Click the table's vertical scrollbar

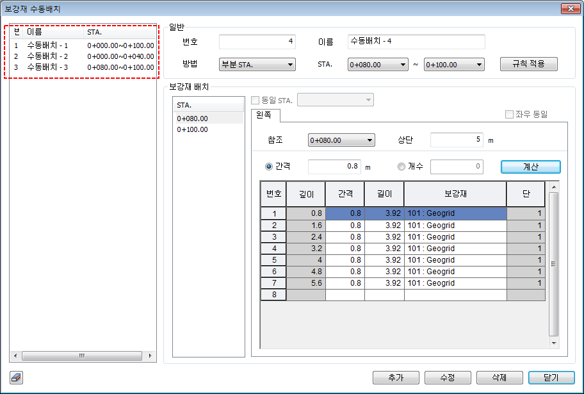(554, 264)
